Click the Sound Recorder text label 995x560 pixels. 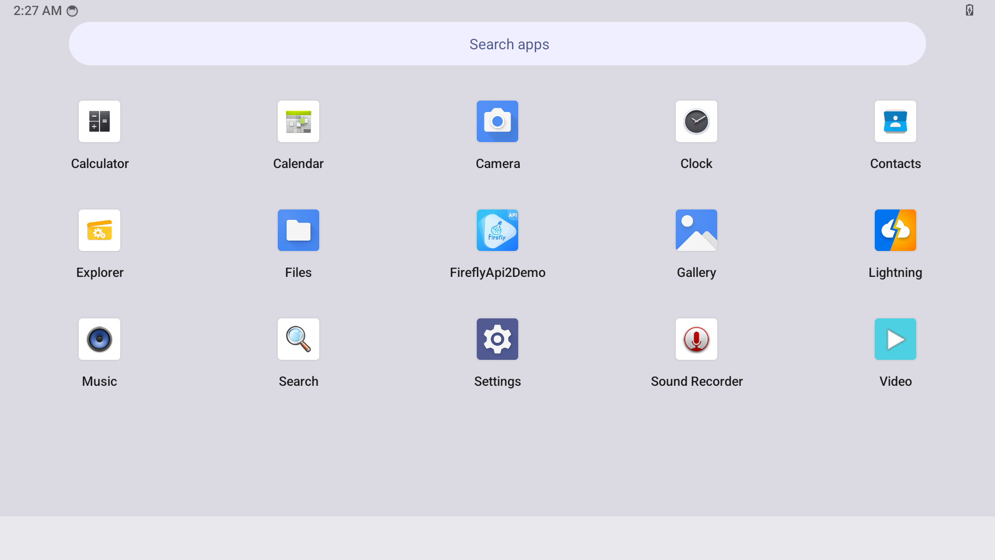(x=696, y=382)
